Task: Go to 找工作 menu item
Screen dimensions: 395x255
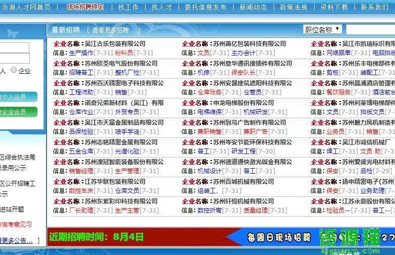Action: click(128, 7)
